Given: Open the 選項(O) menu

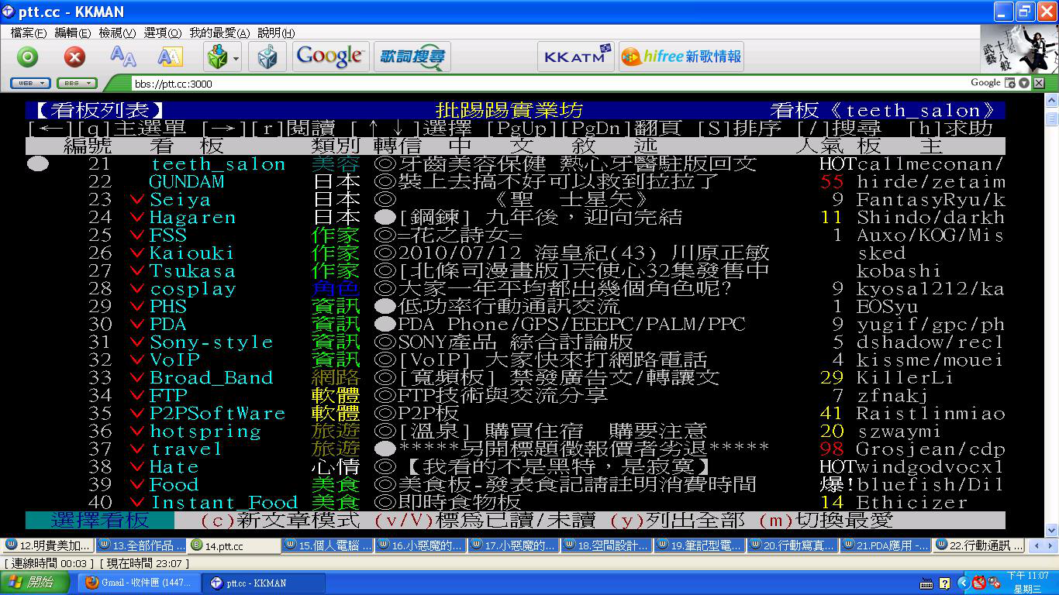Looking at the screenshot, I should coord(162,33).
